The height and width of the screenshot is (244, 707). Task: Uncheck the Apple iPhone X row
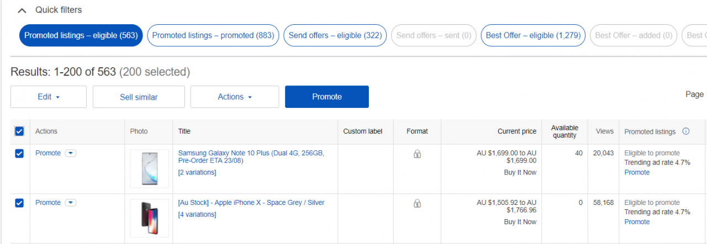point(19,203)
